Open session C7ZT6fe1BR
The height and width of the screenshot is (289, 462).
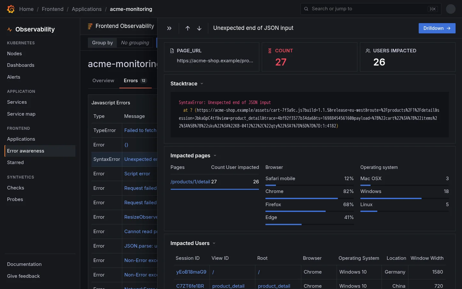[x=190, y=286]
